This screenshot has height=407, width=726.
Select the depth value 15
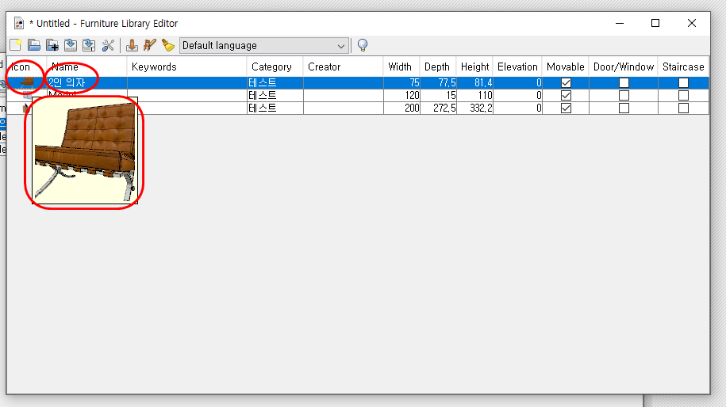coord(438,96)
